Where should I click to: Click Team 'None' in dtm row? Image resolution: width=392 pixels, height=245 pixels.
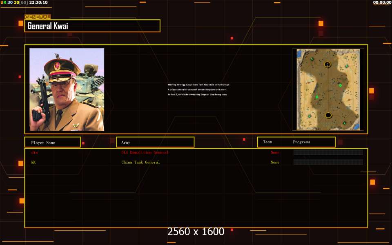pos(275,152)
